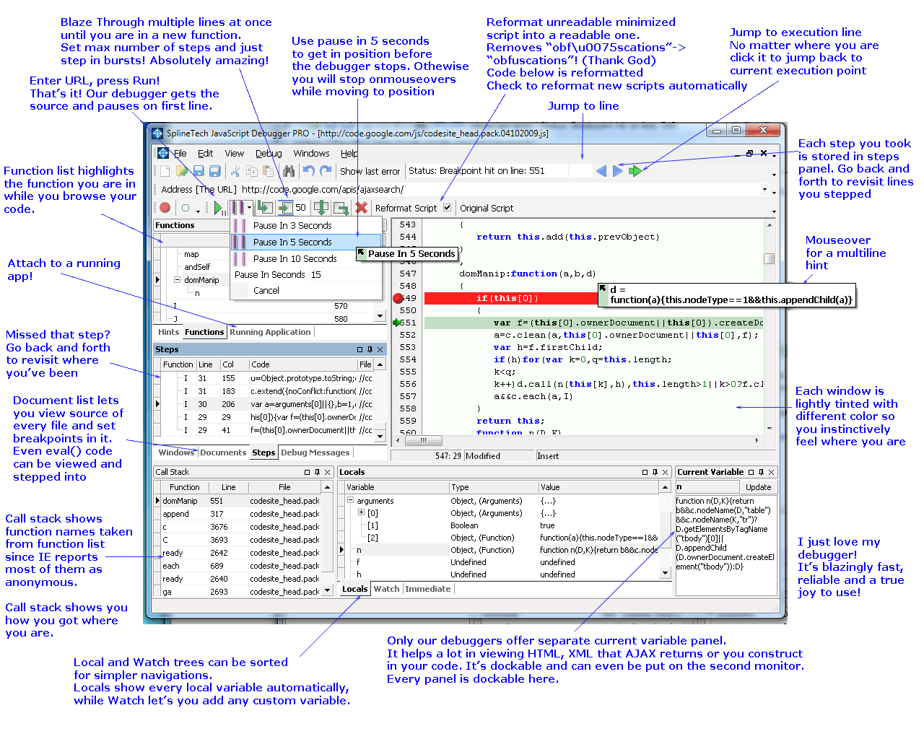The image size is (924, 739).
Task: Click the Step Over down-arrow icon
Action: [x=321, y=208]
